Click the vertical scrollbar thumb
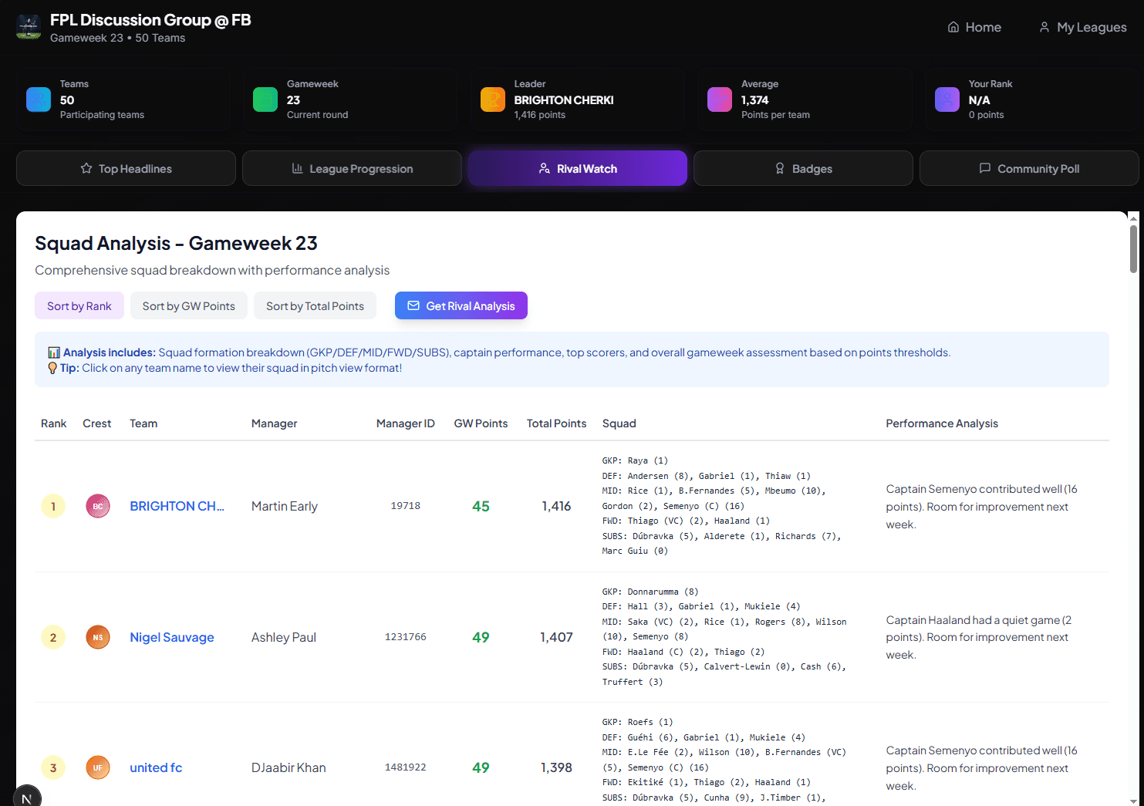Viewport: 1144px width, 806px height. tap(1133, 248)
